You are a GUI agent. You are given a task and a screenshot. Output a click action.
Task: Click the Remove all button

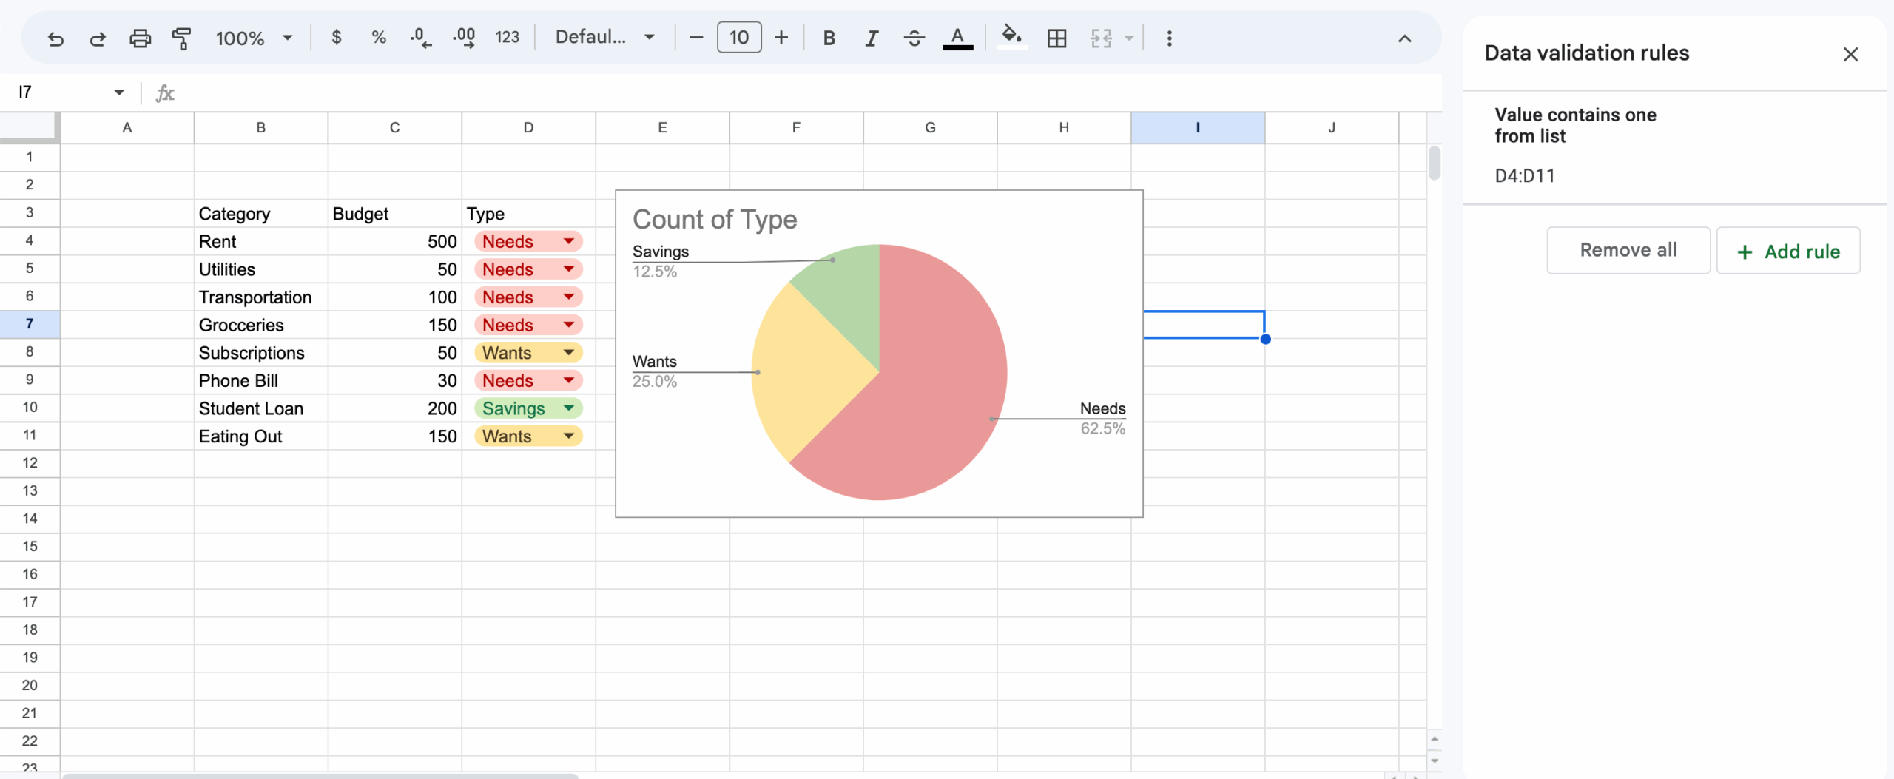1628,250
